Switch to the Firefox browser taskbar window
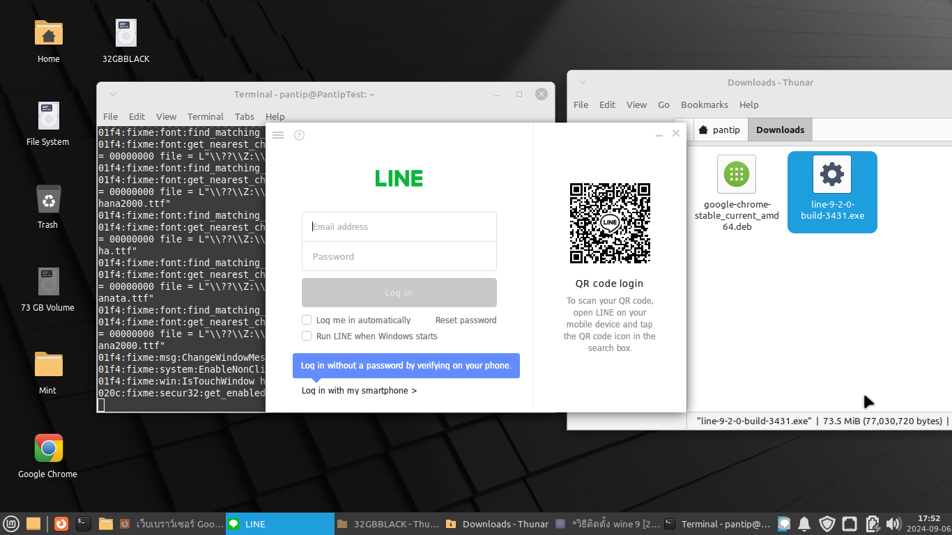 [x=171, y=524]
